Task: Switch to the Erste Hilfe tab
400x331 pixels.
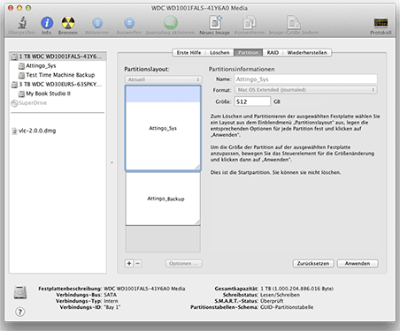Action: point(188,53)
